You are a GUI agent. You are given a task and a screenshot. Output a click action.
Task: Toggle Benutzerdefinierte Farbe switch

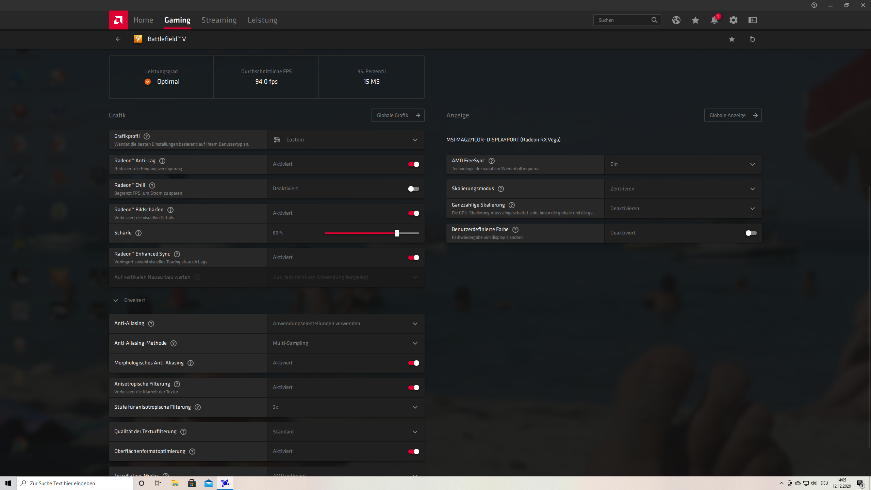[x=751, y=233]
